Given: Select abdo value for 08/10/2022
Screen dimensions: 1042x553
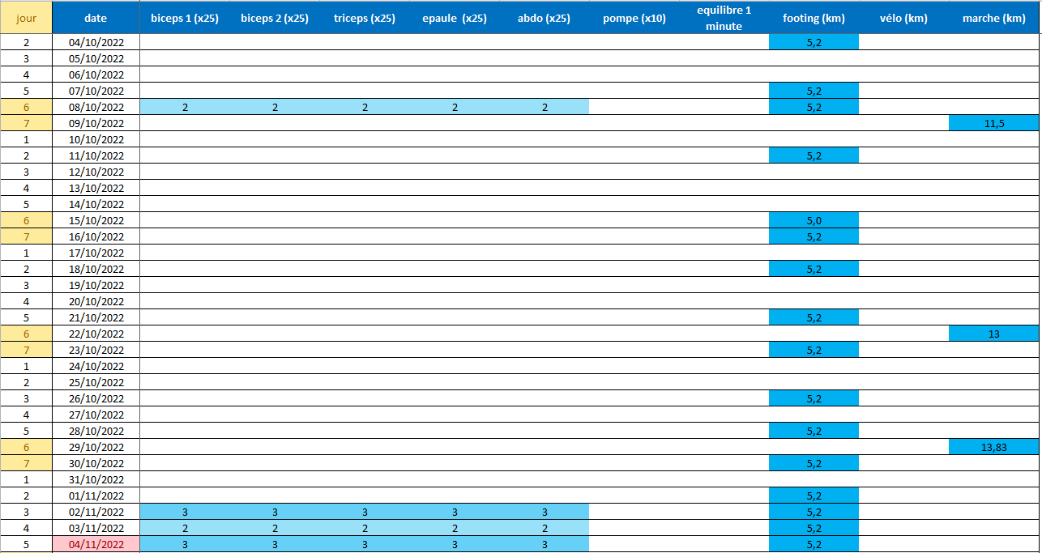Looking at the screenshot, I should 544,107.
